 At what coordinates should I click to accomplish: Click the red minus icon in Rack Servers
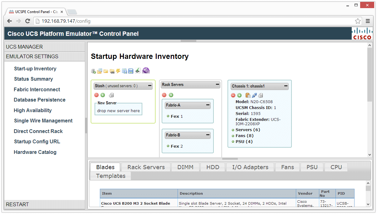pos(164,95)
